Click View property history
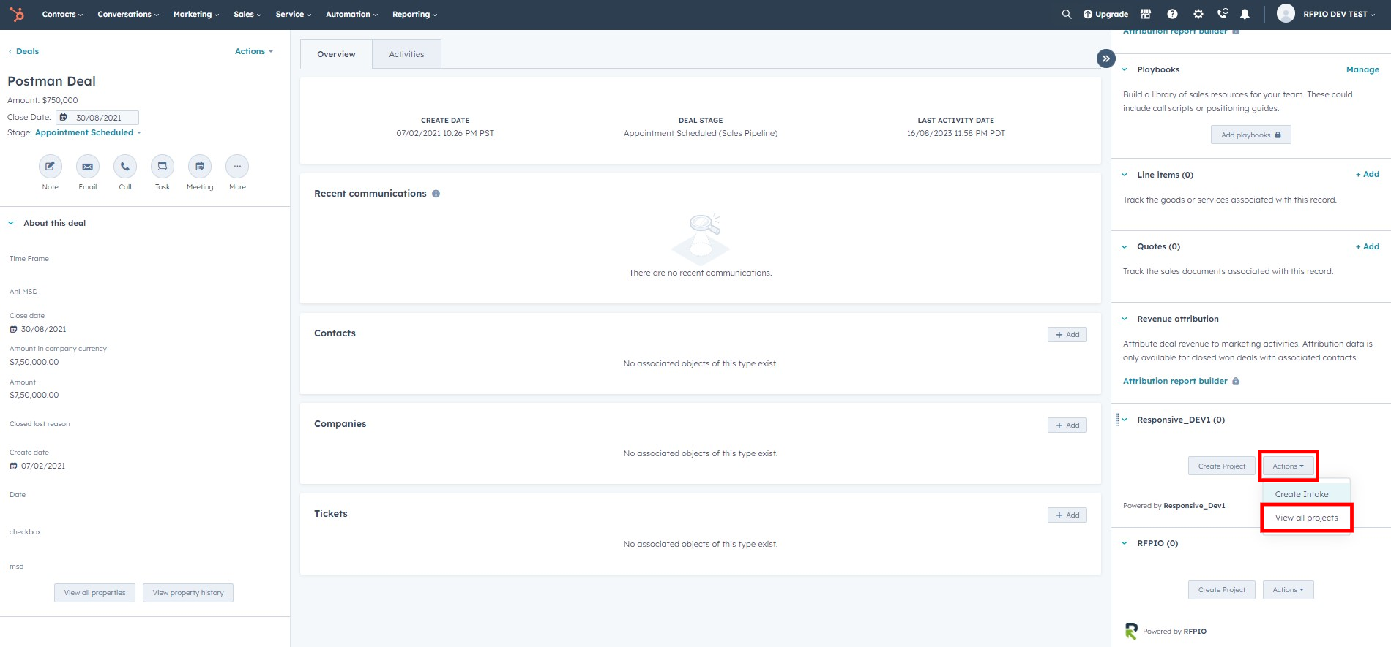Screen dimensions: 1391x647 pos(188,593)
